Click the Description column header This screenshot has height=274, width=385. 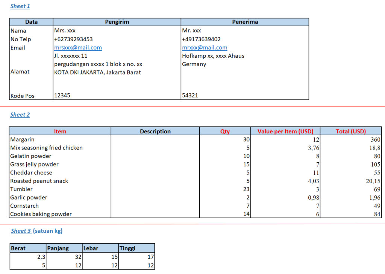(x=155, y=131)
